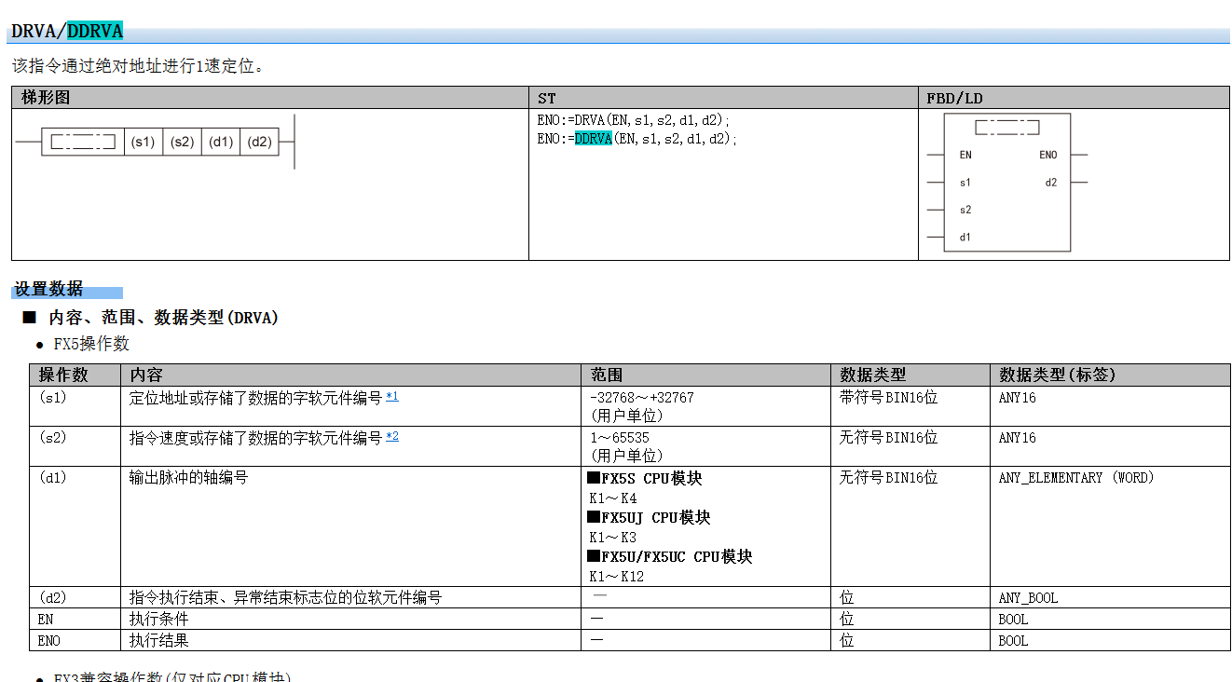Image resolution: width=1232 pixels, height=682 pixels.
Task: Click the ANY_ELEMENTARY (WORD) cell
Action: (x=1076, y=477)
